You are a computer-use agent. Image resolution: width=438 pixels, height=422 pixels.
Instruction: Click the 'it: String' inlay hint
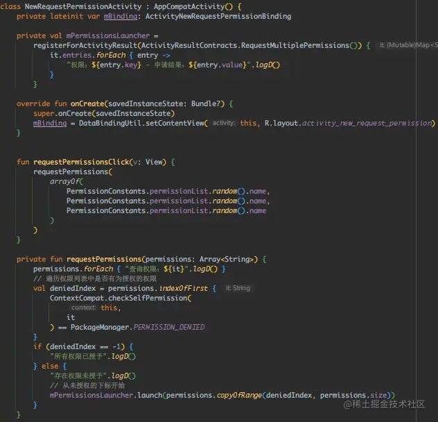[238, 288]
